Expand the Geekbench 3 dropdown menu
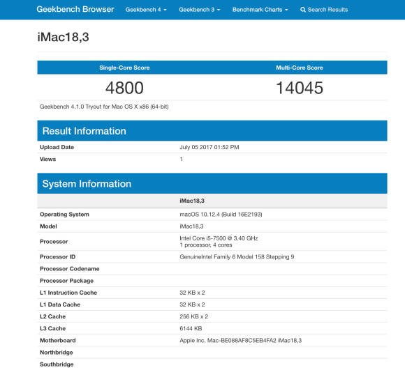The width and height of the screenshot is (405, 370). click(x=200, y=10)
